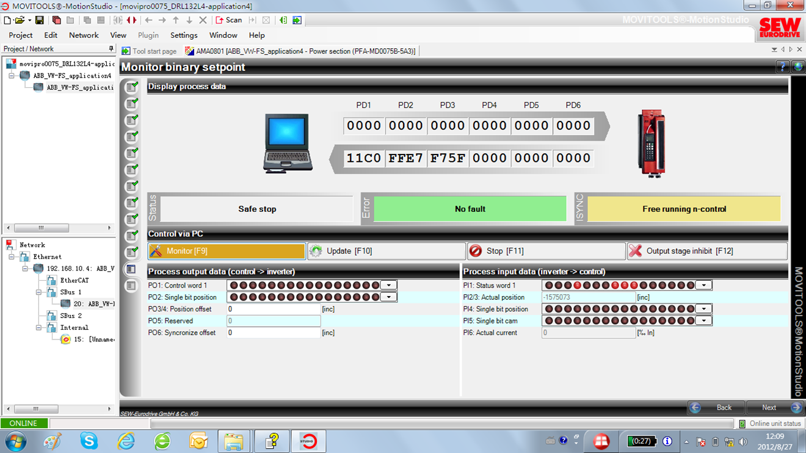Click the New project icon
Screen dimensions: 806x453
click(7, 20)
